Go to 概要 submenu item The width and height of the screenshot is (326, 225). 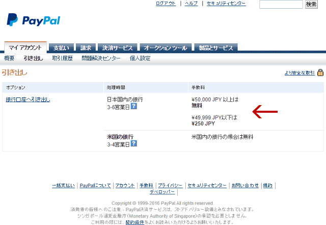9,58
